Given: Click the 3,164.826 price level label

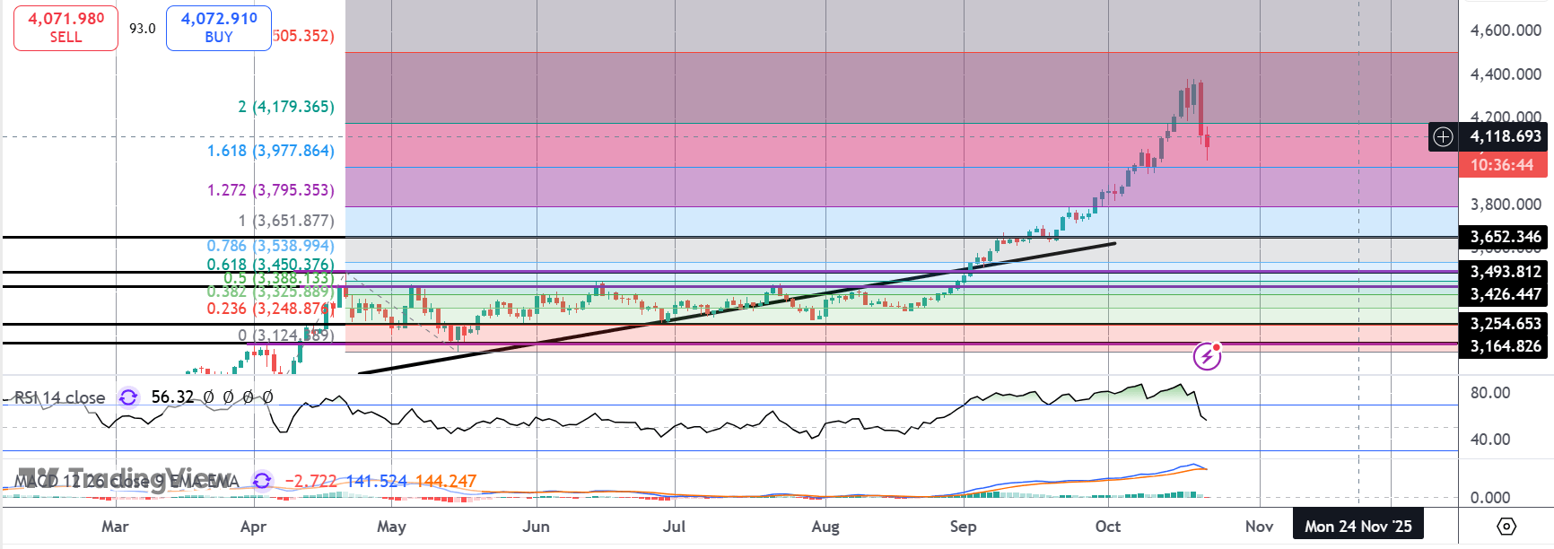Looking at the screenshot, I should point(1505,346).
